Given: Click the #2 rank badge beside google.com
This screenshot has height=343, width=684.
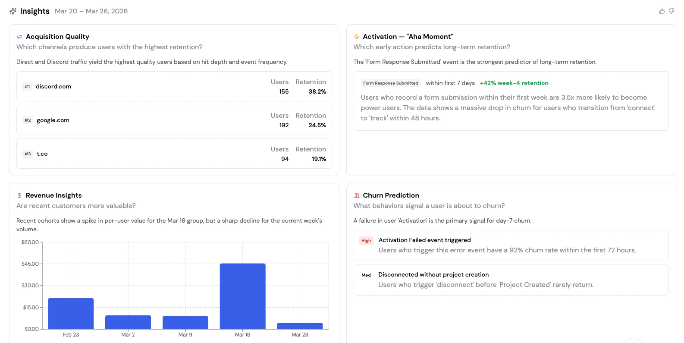Looking at the screenshot, I should coord(27,120).
